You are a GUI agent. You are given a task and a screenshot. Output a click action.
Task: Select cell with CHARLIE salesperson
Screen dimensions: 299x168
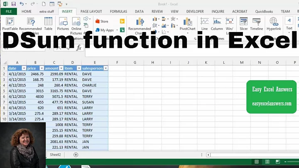tap(95, 85)
